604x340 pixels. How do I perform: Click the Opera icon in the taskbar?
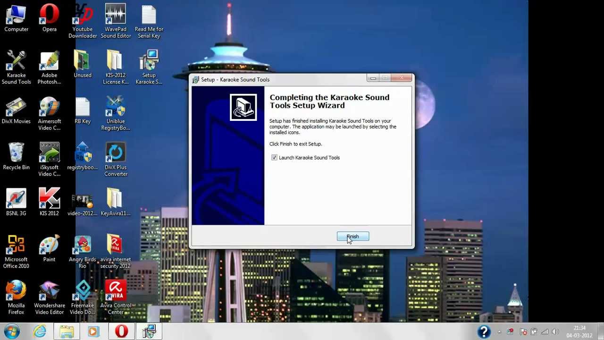pyautogui.click(x=121, y=331)
